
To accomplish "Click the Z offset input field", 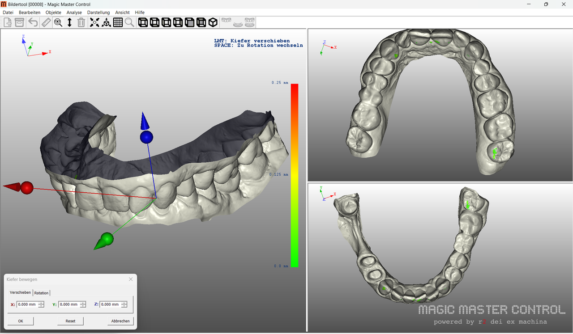I will (x=111, y=304).
